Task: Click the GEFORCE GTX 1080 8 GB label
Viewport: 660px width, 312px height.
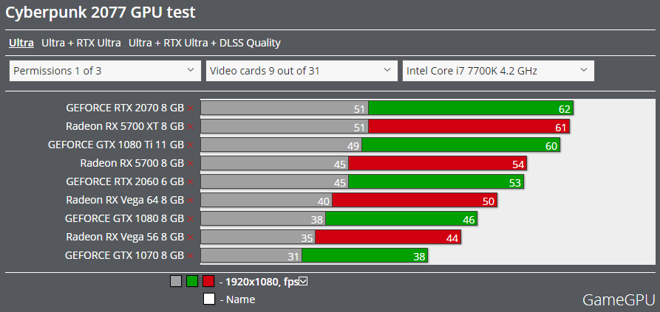Action: click(x=125, y=219)
